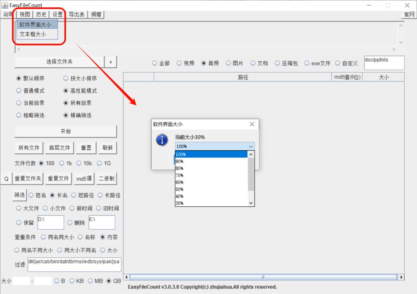Viewport: 417px width, 294px height.
Task: Choose 文本框大小 menu entry
Action: pos(37,34)
